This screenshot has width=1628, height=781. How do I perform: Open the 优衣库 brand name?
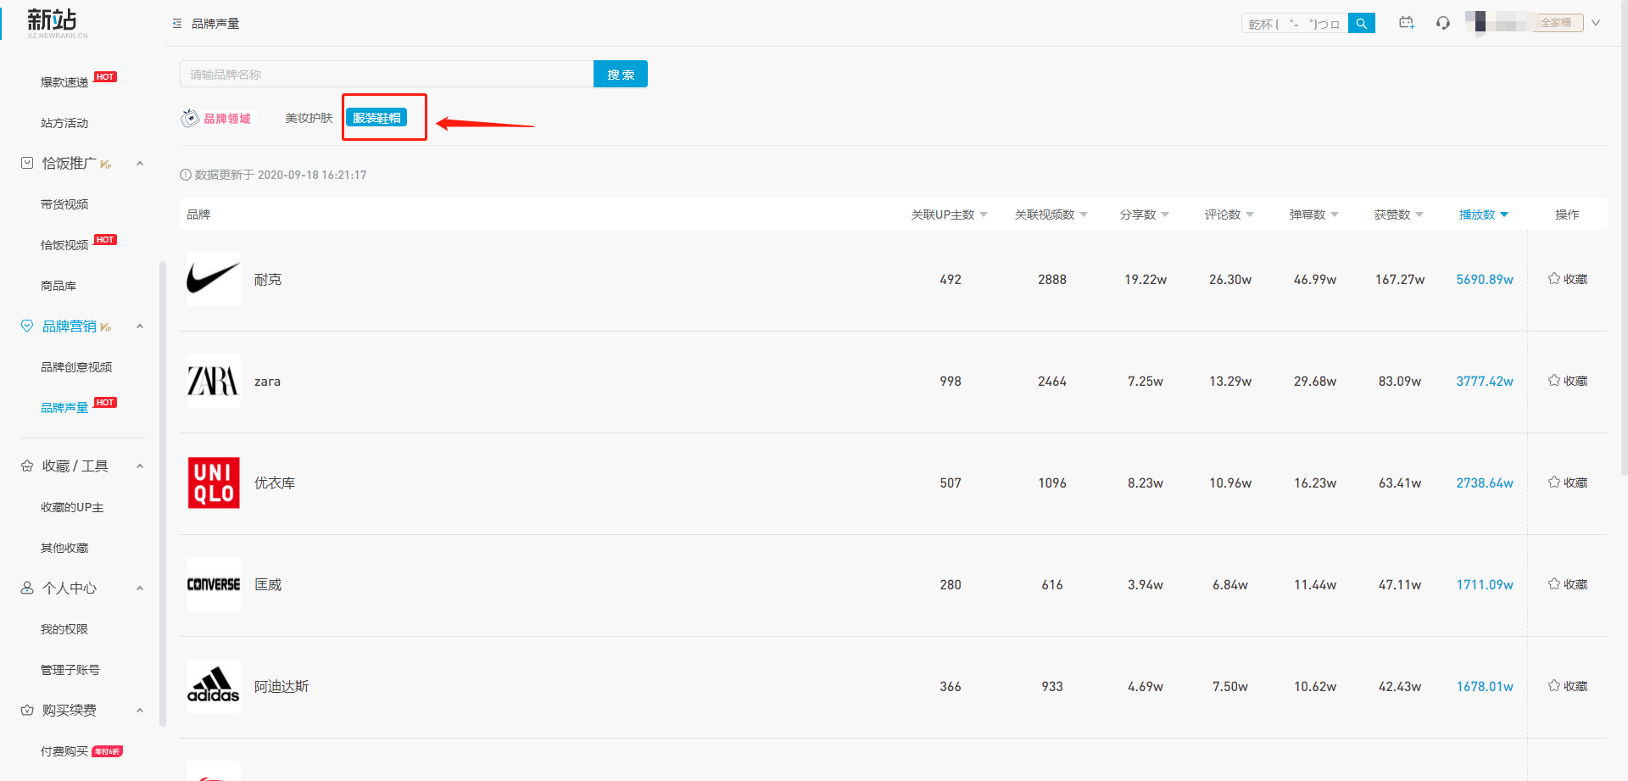[x=275, y=483]
